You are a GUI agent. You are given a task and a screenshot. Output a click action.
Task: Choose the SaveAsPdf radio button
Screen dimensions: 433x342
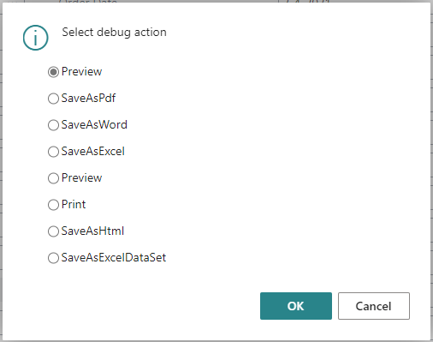[x=53, y=99]
